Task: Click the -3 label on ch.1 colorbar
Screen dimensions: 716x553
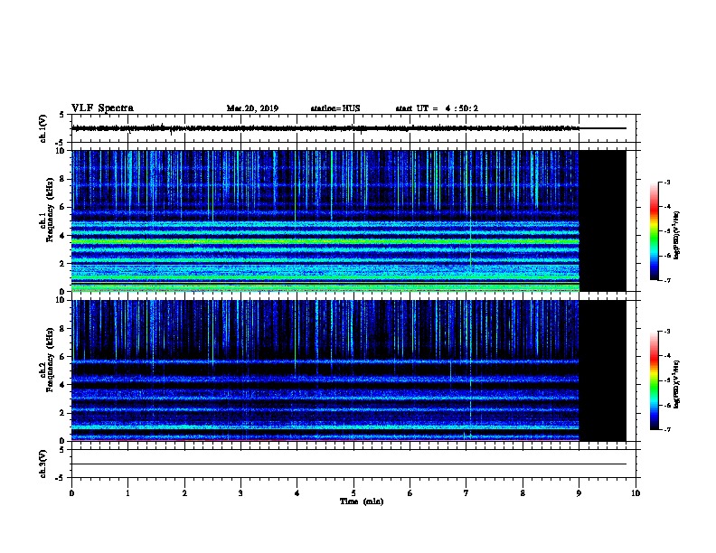Action: (667, 183)
